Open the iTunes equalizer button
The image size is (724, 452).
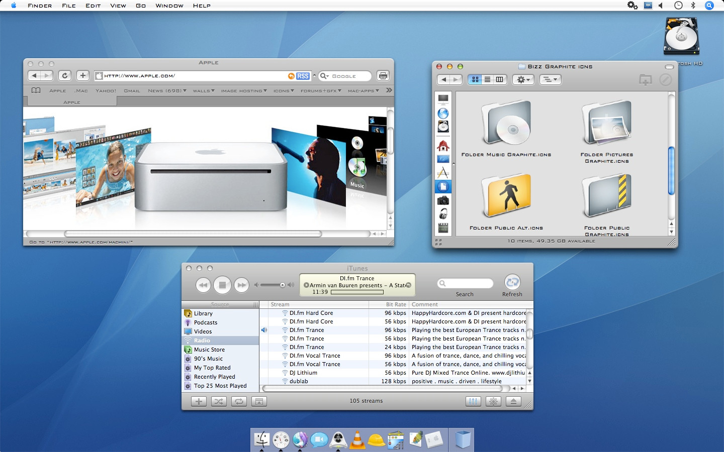(473, 401)
